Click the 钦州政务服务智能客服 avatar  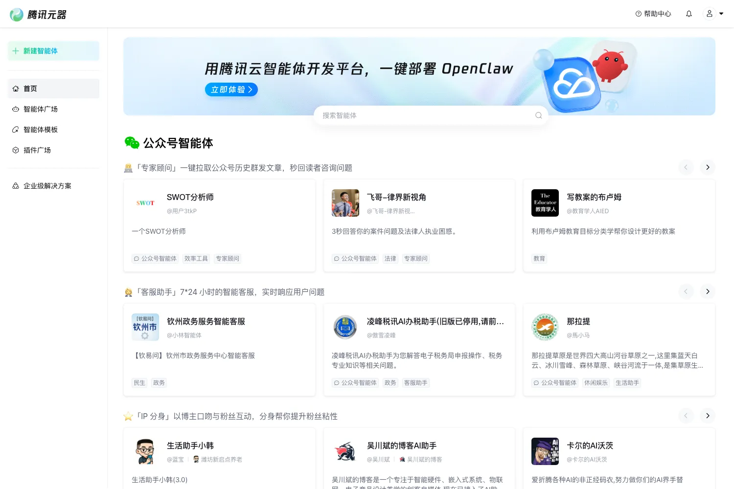[x=145, y=327]
